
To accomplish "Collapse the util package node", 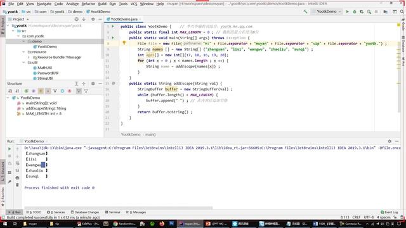I will [x=23, y=63].
